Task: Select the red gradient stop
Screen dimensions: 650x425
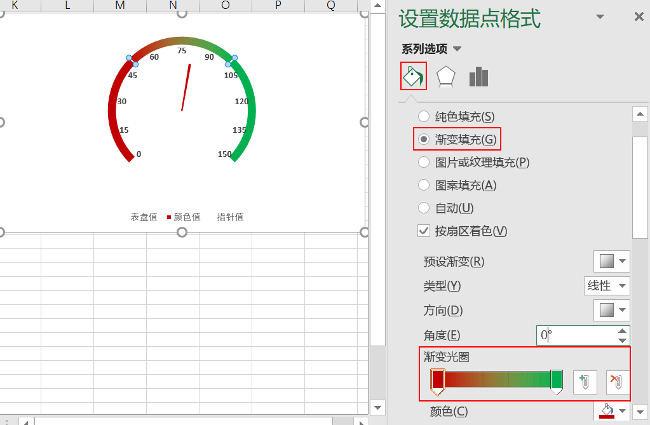Action: [438, 382]
